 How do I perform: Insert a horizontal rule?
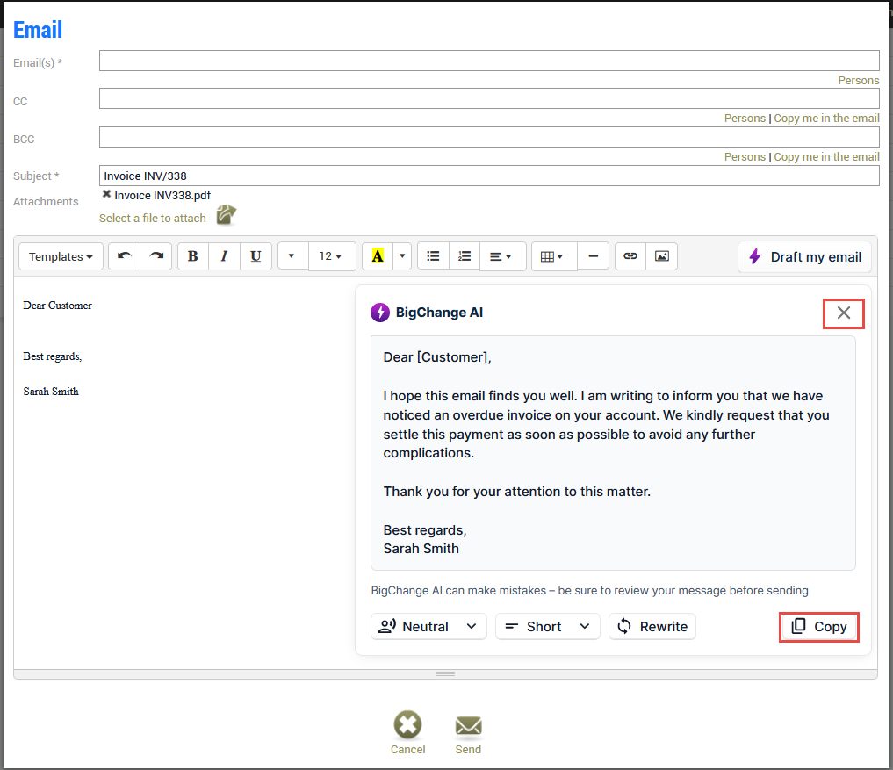click(x=593, y=256)
